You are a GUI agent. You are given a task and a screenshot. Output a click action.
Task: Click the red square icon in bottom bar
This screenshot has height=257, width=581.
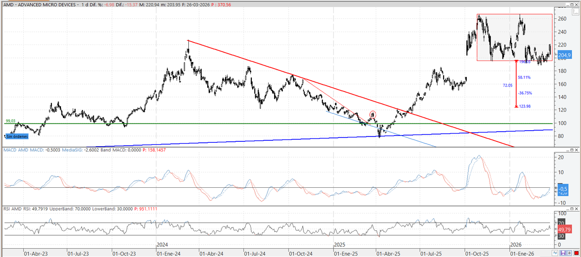click(x=576, y=253)
